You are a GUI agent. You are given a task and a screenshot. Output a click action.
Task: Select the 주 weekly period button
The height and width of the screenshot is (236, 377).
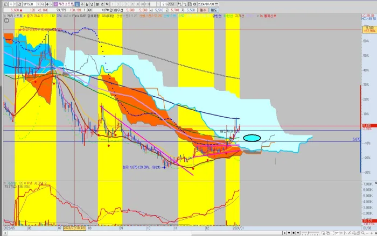(82, 4)
